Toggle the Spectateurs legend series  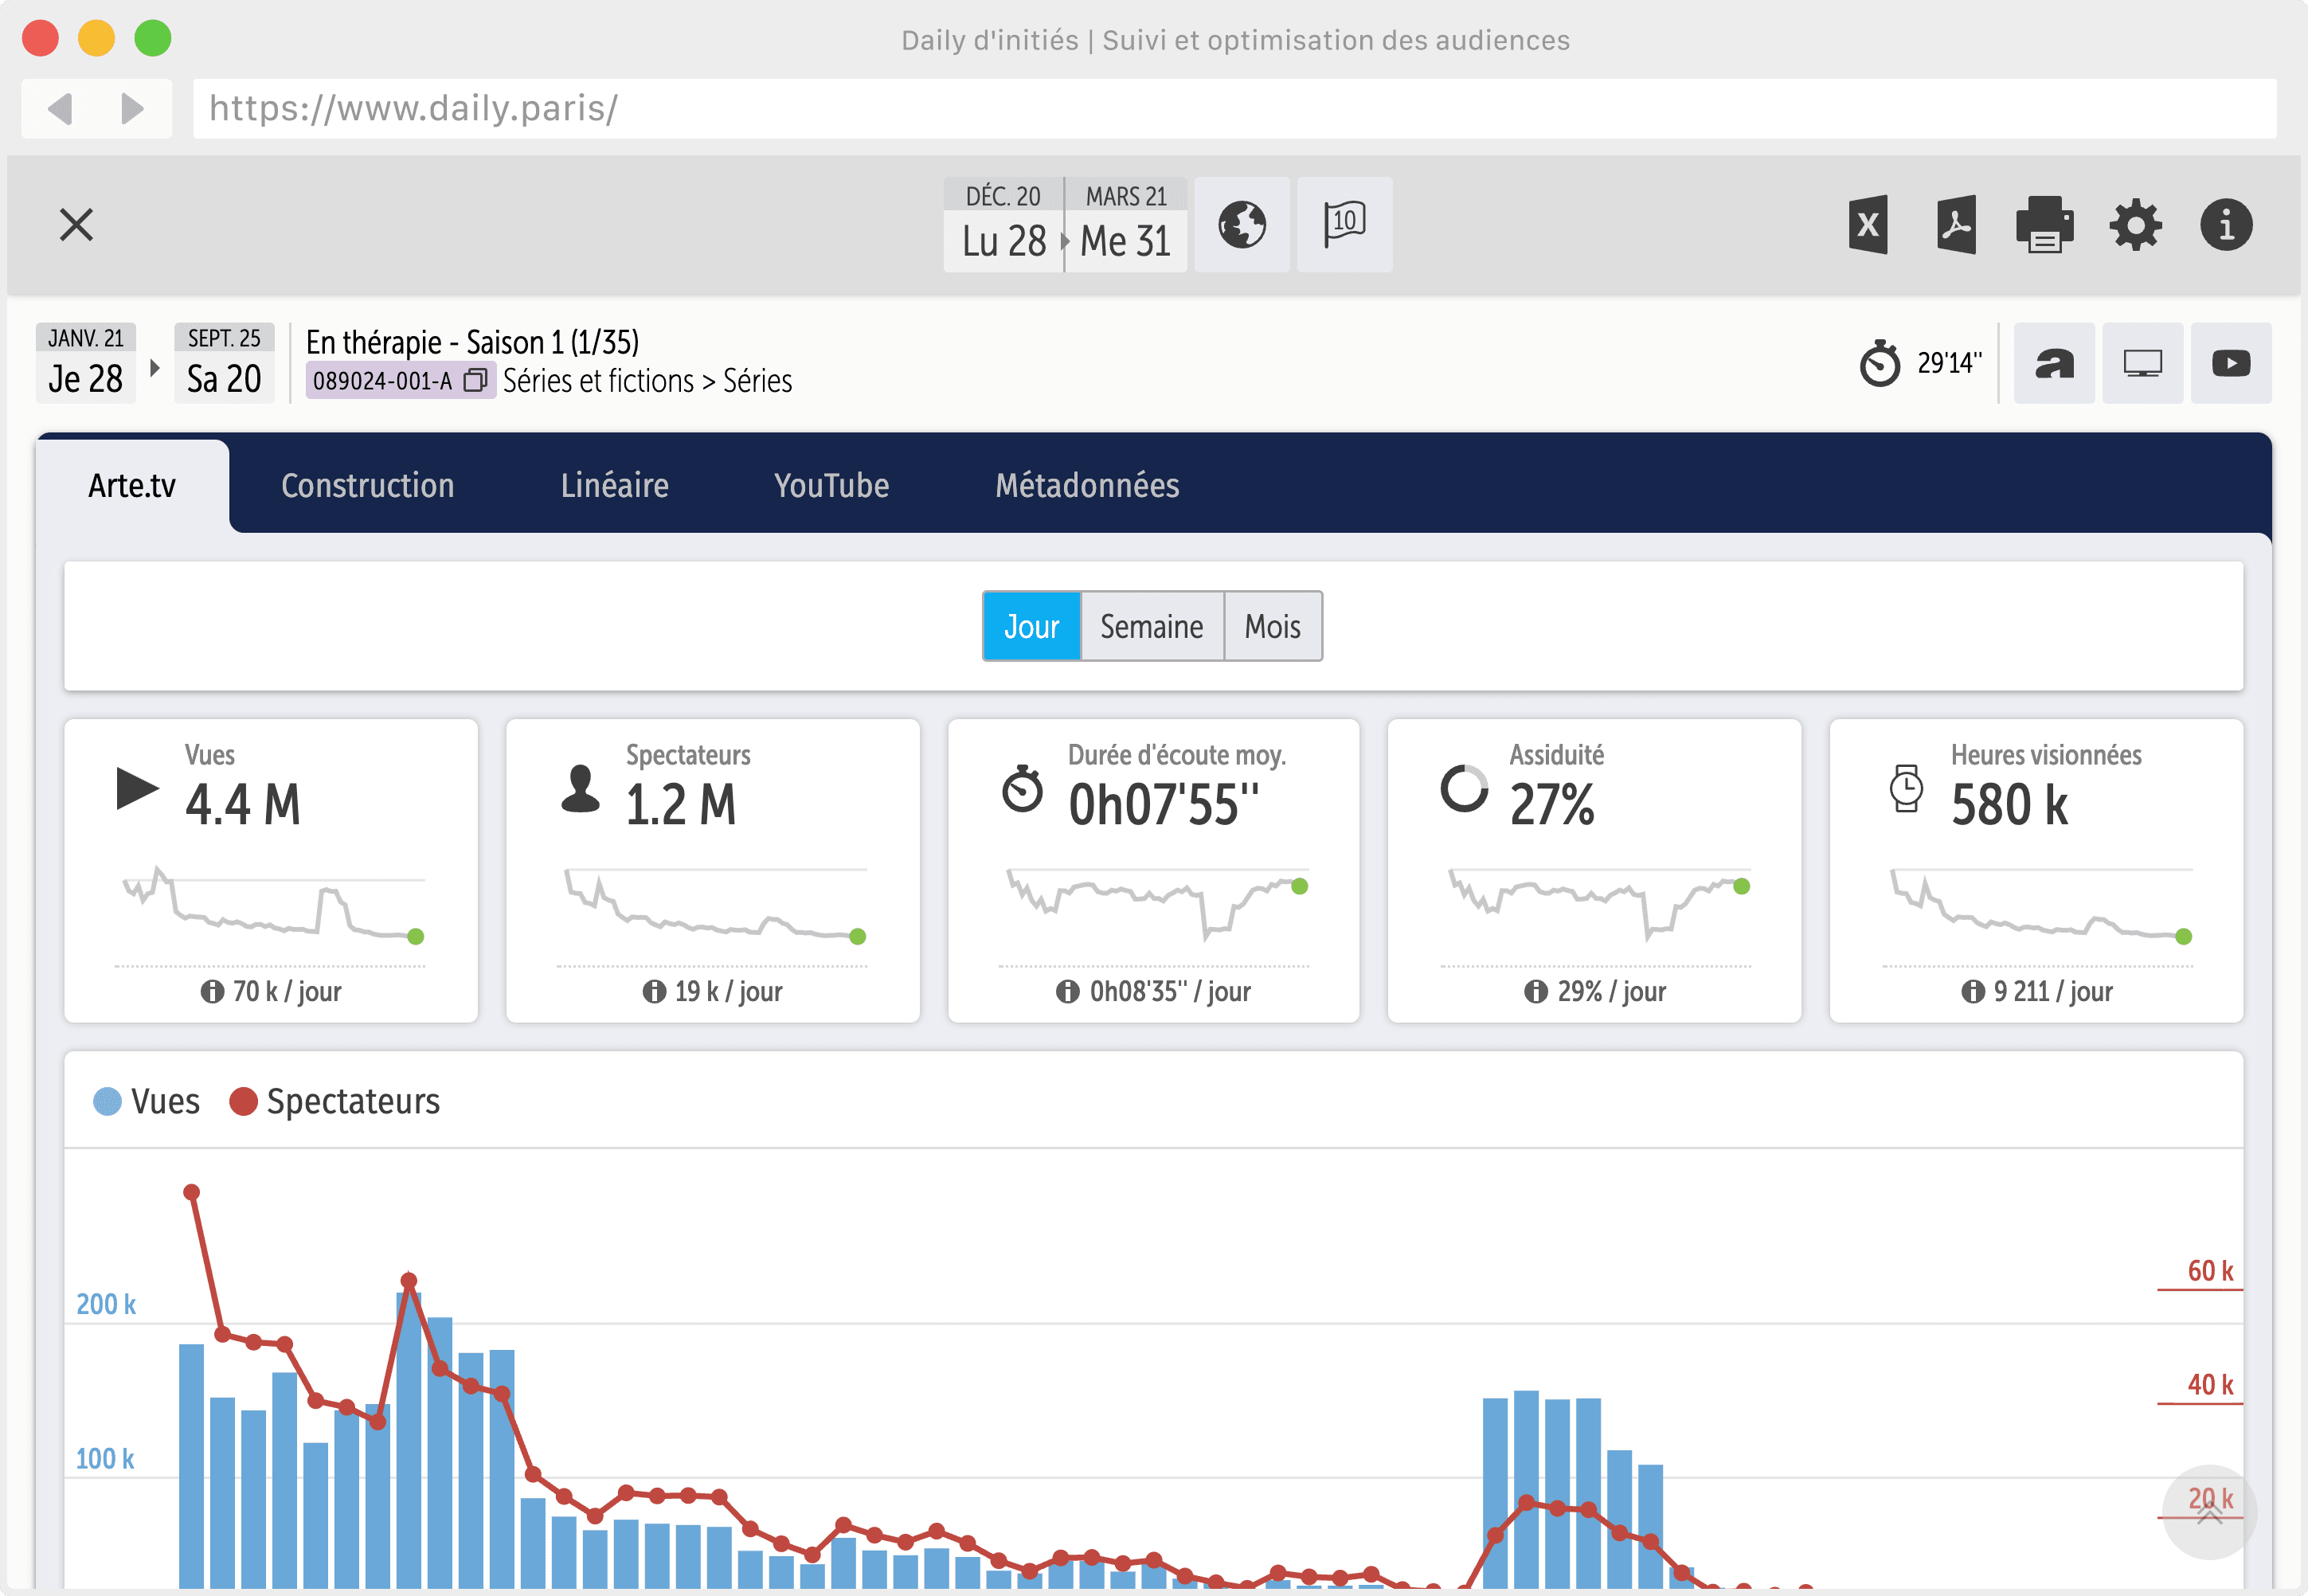pyautogui.click(x=334, y=1101)
